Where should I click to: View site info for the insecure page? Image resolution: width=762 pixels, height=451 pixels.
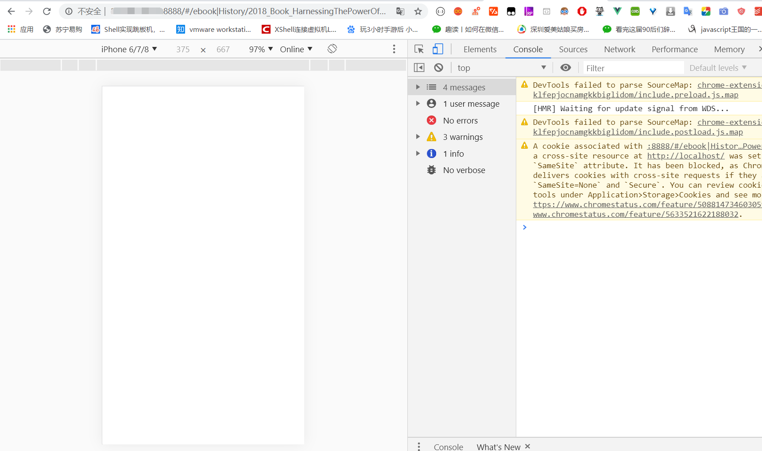pyautogui.click(x=69, y=12)
